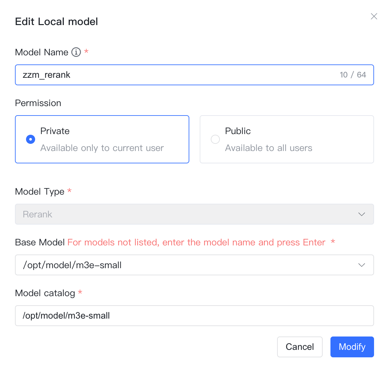
Task: Click the Permission section label
Action: (38, 103)
